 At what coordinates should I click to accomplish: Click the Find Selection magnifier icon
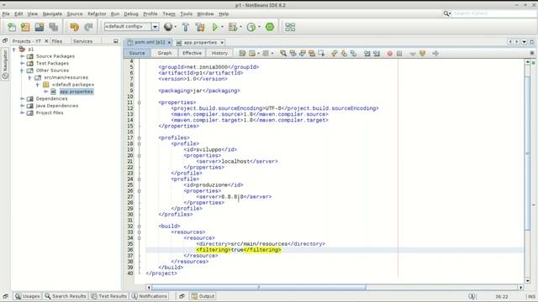click(283, 54)
